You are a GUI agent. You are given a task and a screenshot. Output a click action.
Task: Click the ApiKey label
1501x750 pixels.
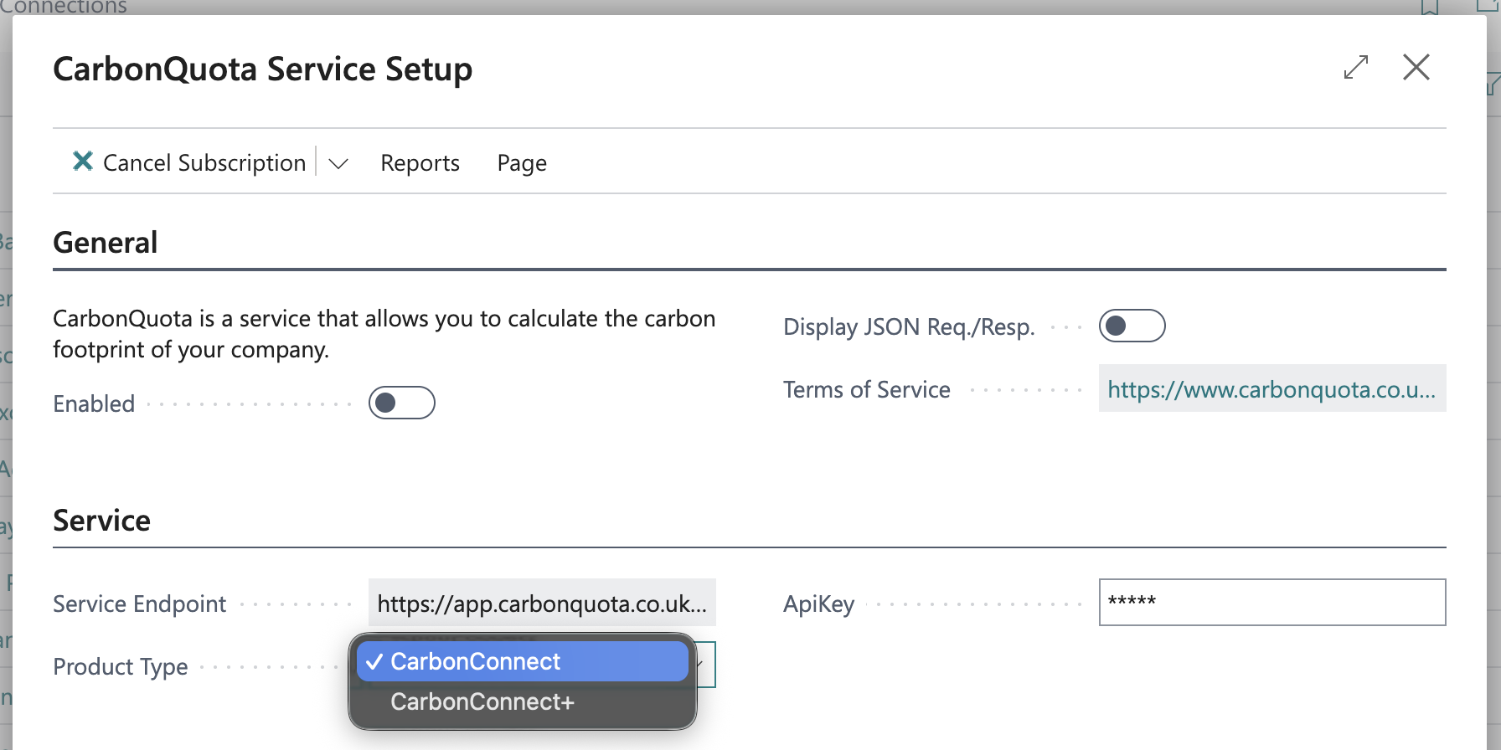[x=819, y=604]
